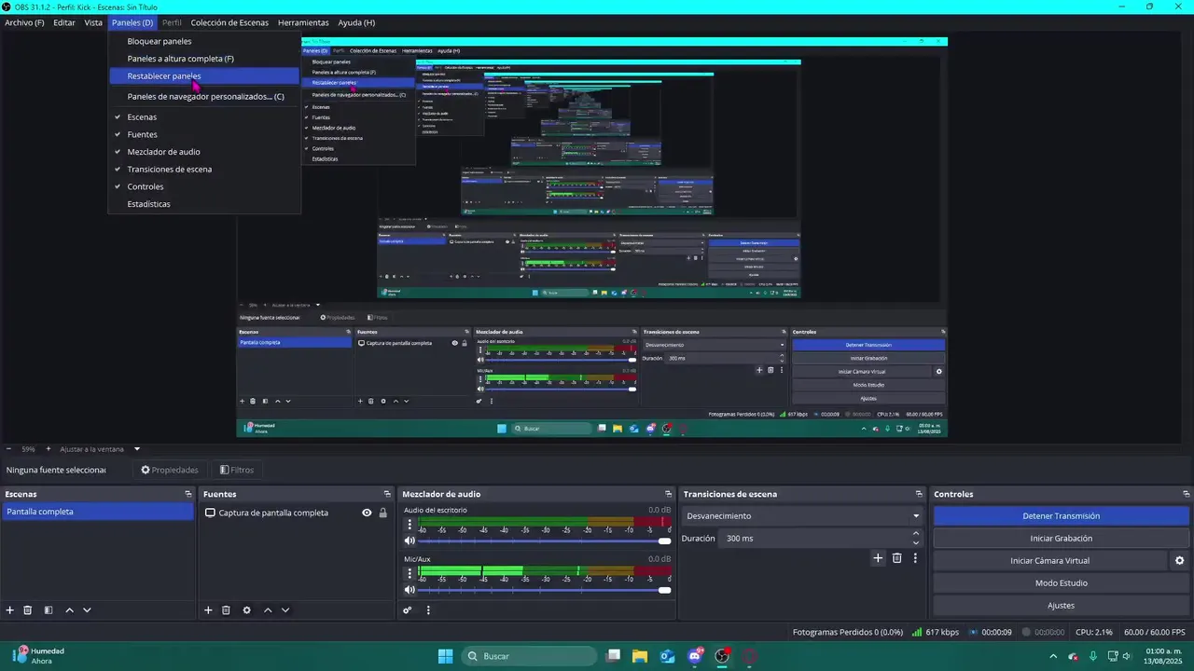
Task: Open preview scaling Ajustar a la ventana dropdown
Action: click(x=99, y=449)
